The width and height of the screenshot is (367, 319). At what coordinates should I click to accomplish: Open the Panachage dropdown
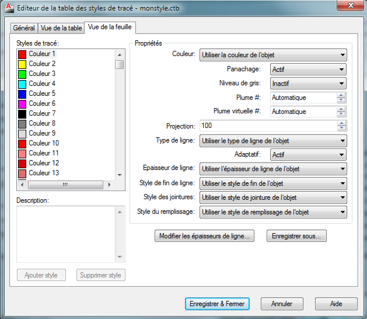coord(308,70)
